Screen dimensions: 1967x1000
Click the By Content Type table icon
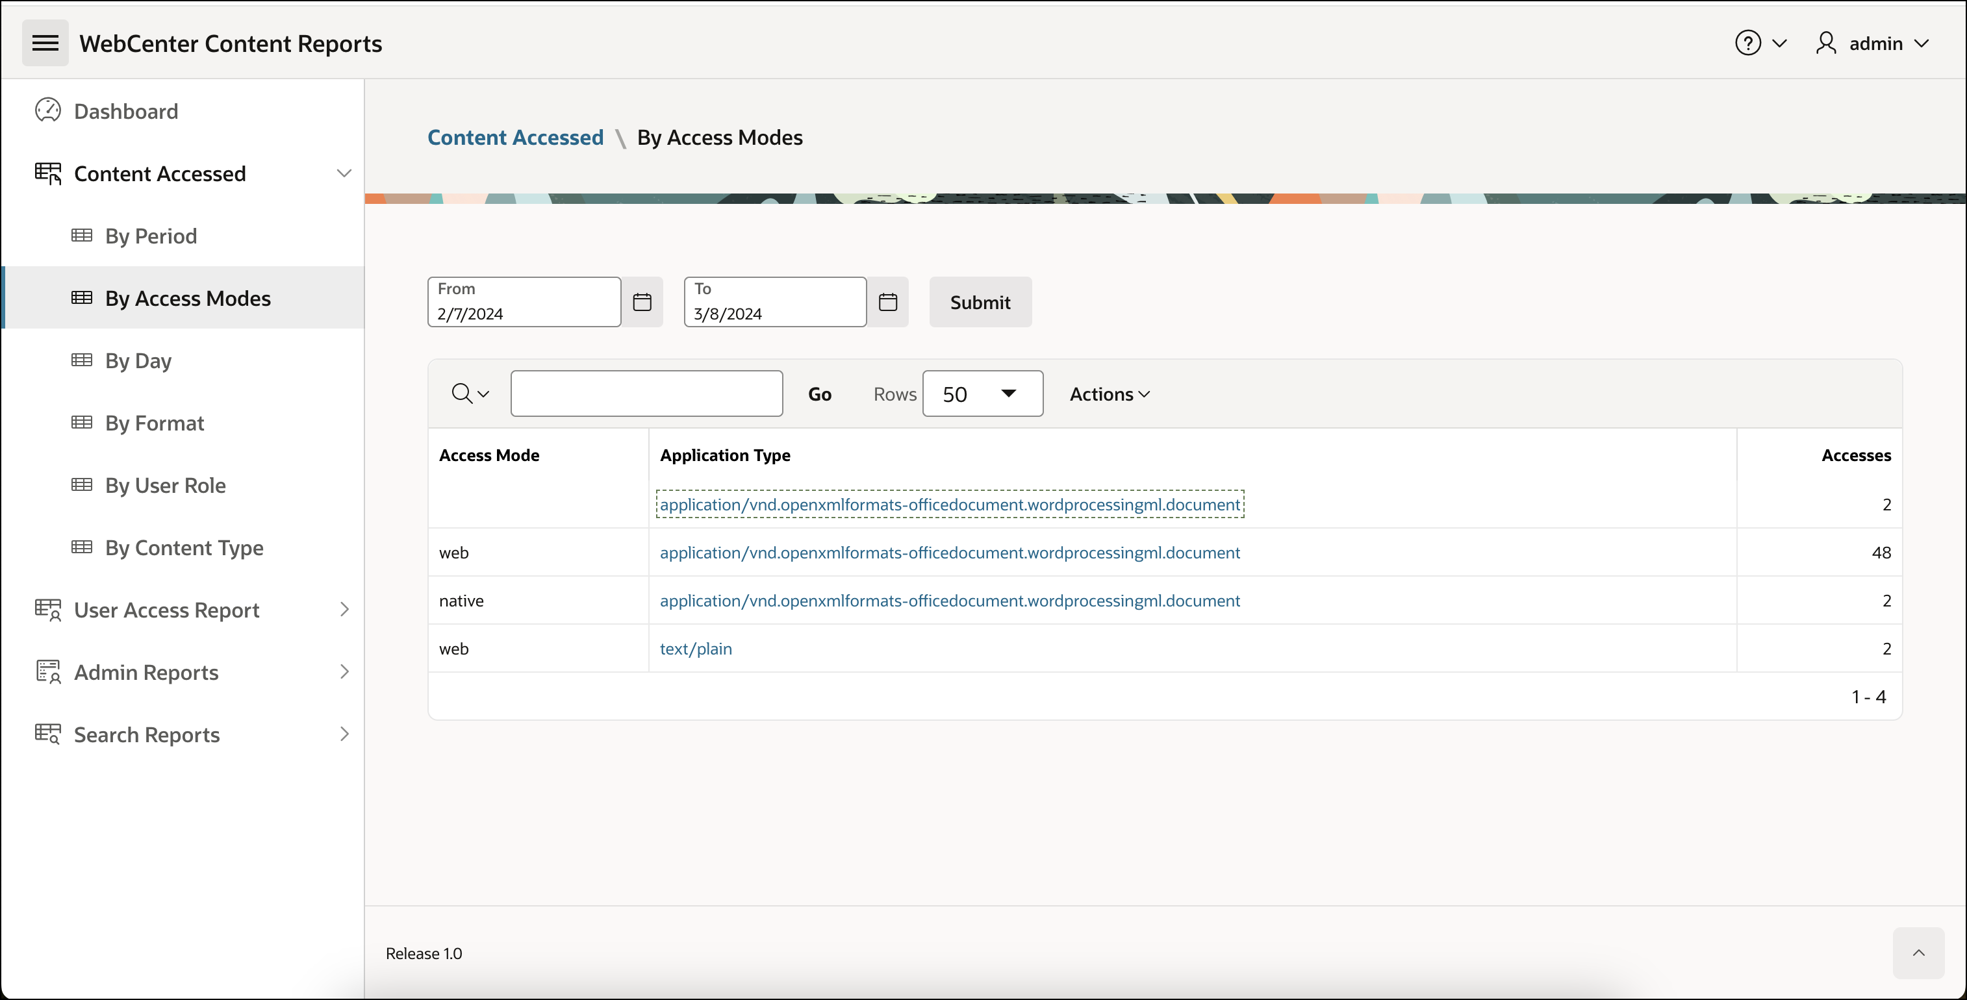click(82, 547)
